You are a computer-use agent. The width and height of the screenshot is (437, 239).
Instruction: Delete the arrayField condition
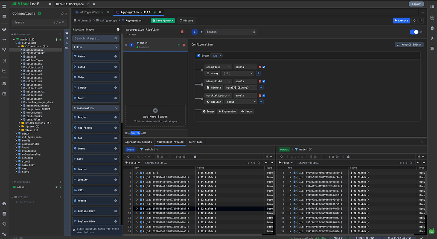point(260,67)
